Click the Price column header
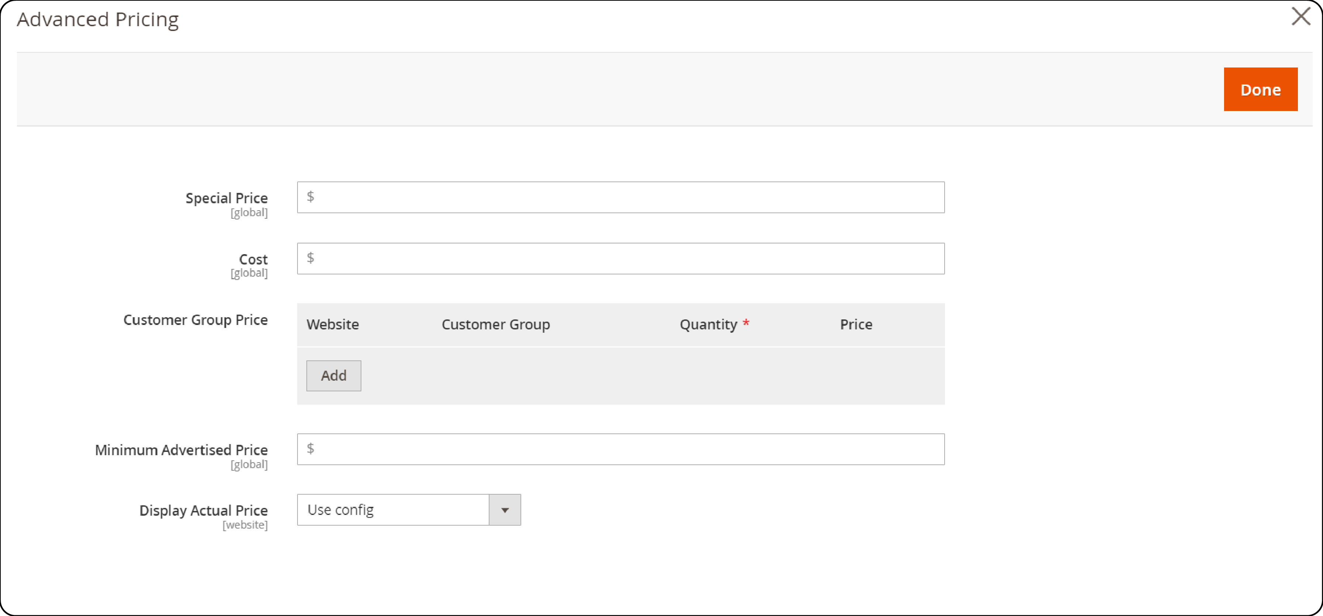 (856, 325)
